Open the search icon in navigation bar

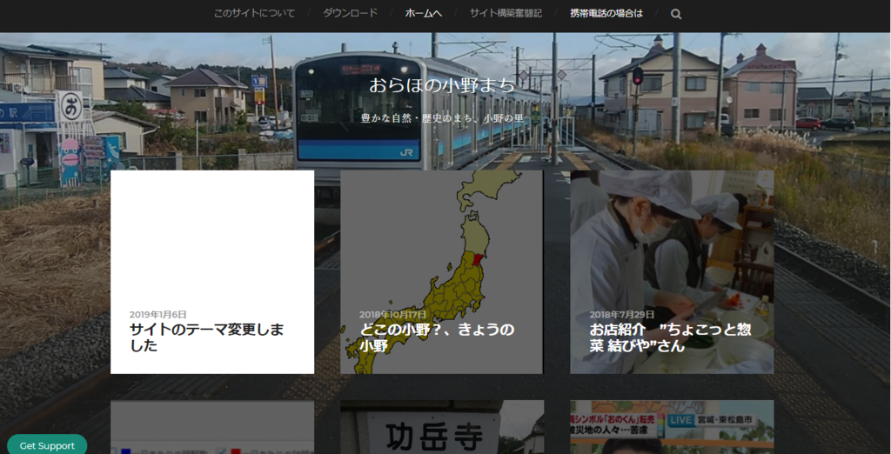pos(675,14)
